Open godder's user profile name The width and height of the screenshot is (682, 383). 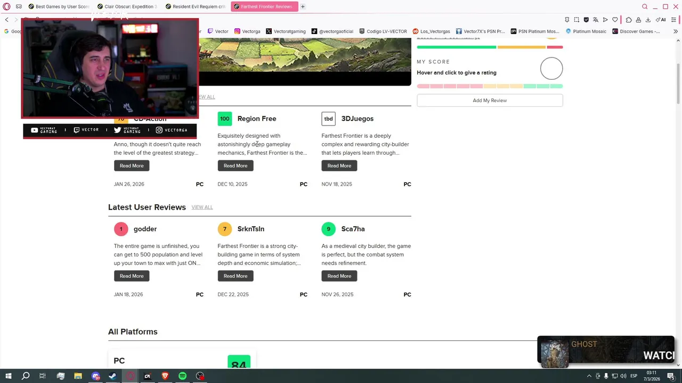coord(145,229)
